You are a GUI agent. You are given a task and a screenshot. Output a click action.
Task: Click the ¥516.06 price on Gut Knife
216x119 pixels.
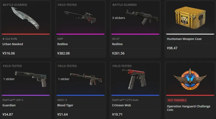(x=9, y=53)
